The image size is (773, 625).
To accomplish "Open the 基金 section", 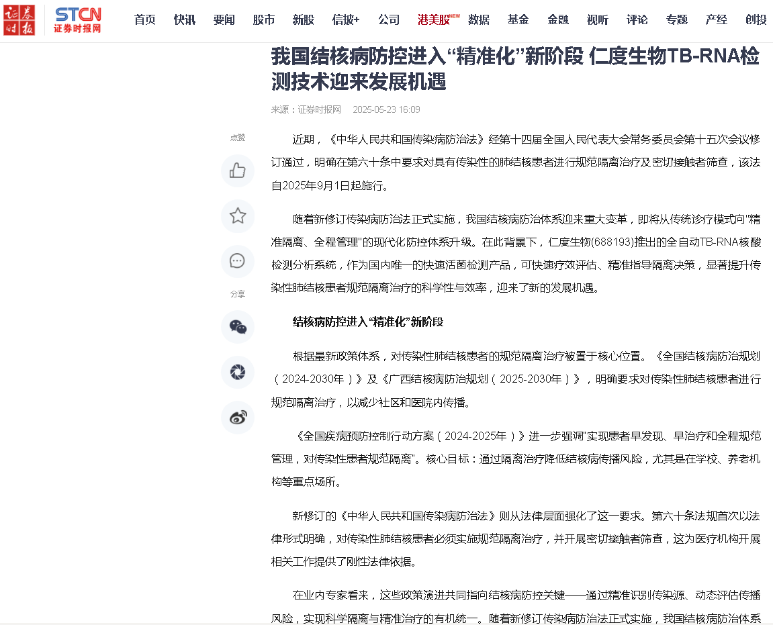I will coord(518,19).
